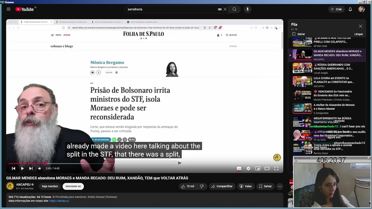Open the on-screen keyboard icon in search box
The width and height of the screenshot is (372, 209).
click(x=220, y=9)
